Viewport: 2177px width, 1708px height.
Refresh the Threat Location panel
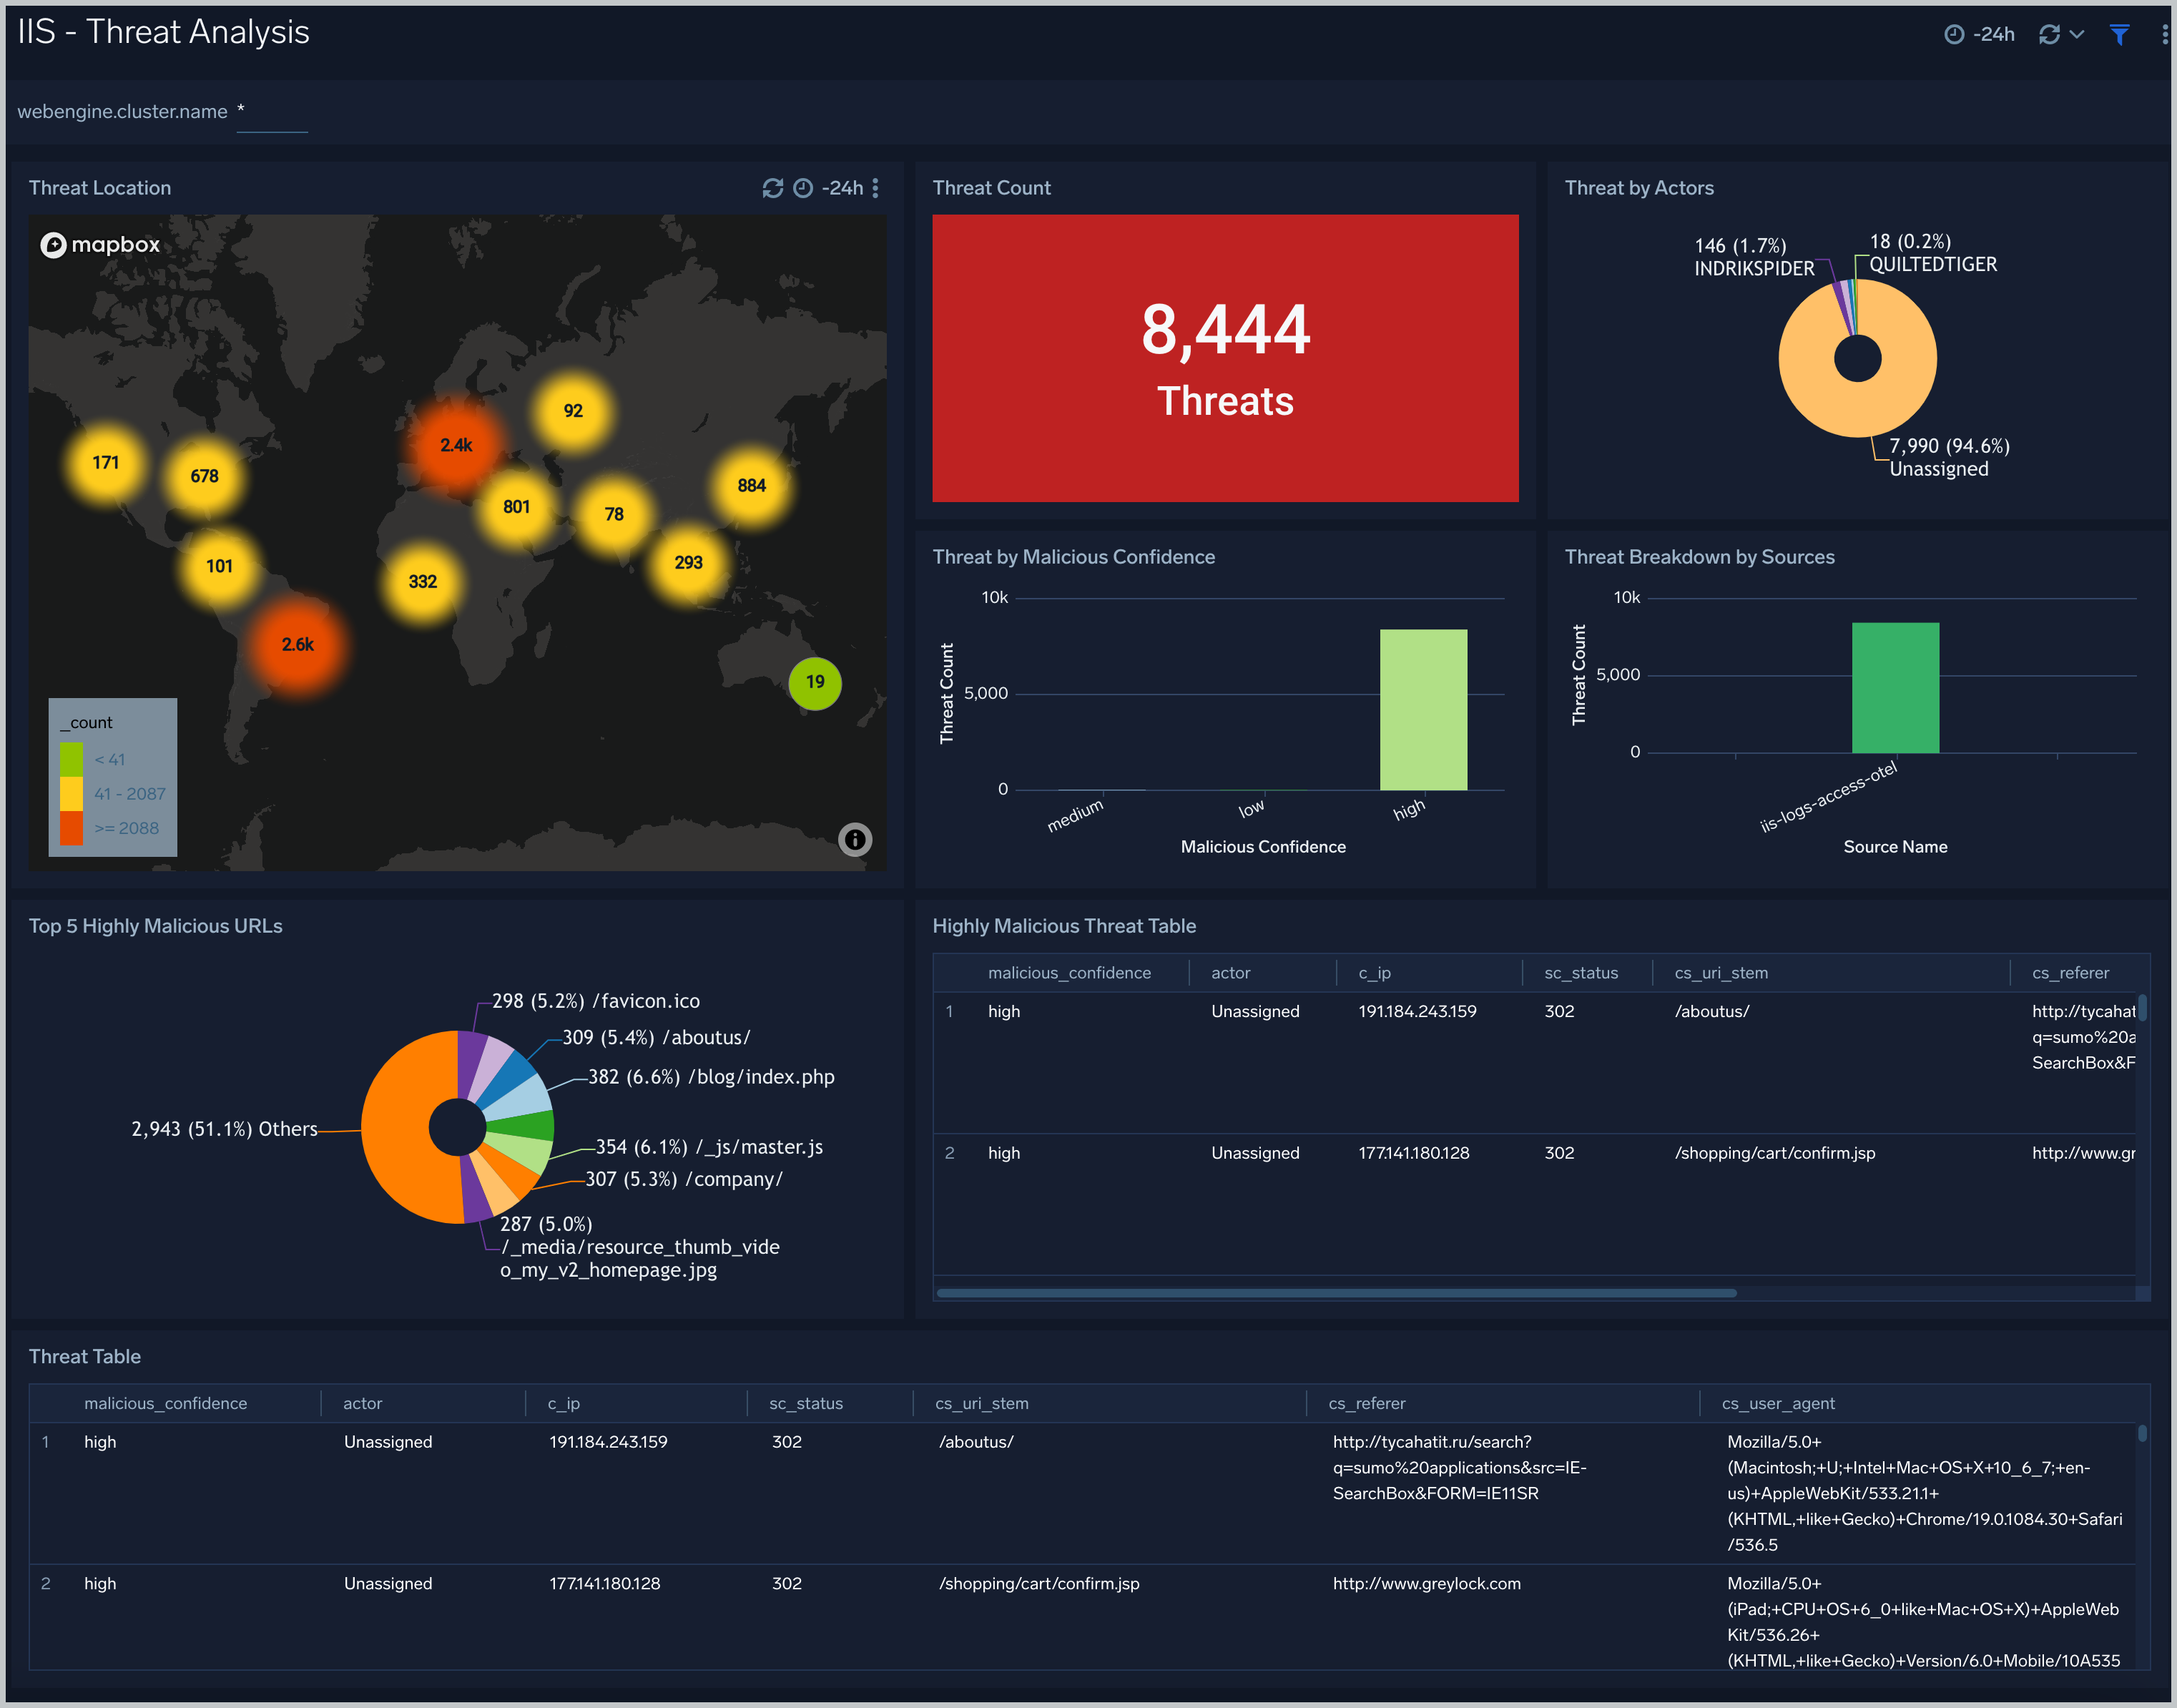point(772,188)
